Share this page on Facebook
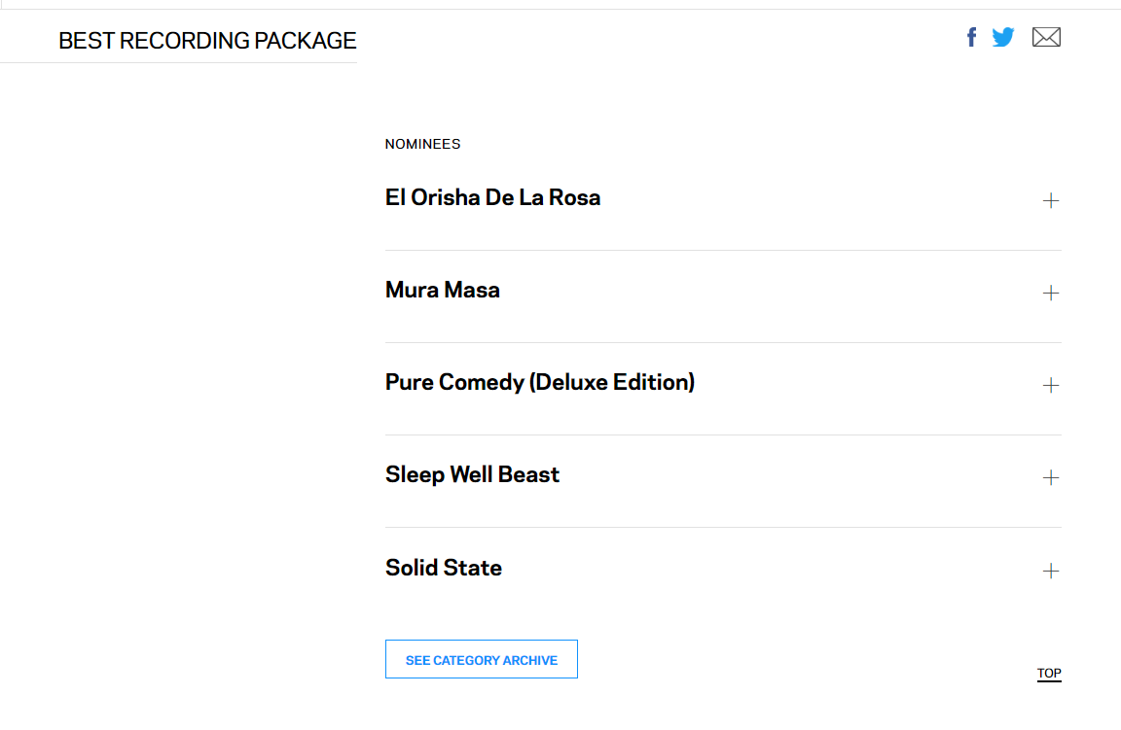This screenshot has width=1121, height=730. pyautogui.click(x=971, y=38)
